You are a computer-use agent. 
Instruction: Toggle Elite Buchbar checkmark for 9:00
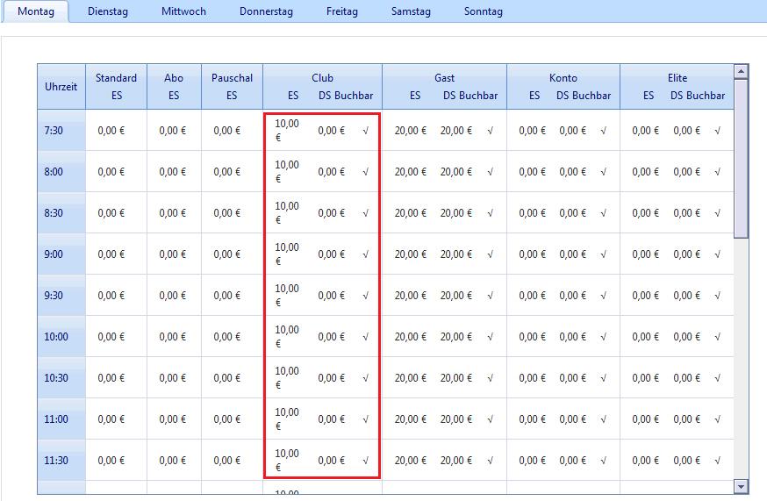point(718,254)
